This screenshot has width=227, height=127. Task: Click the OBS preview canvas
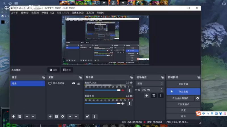click(x=105, y=40)
